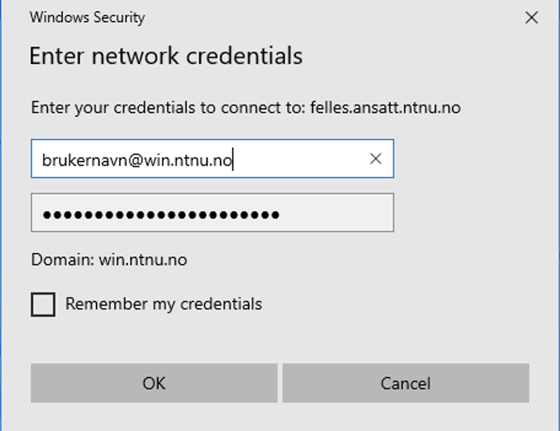Image resolution: width=560 pixels, height=431 pixels.
Task: Place cursor after ".no" in username field
Action: (x=233, y=160)
